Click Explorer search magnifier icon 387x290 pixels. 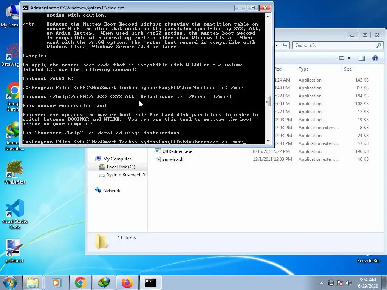pos(379,45)
